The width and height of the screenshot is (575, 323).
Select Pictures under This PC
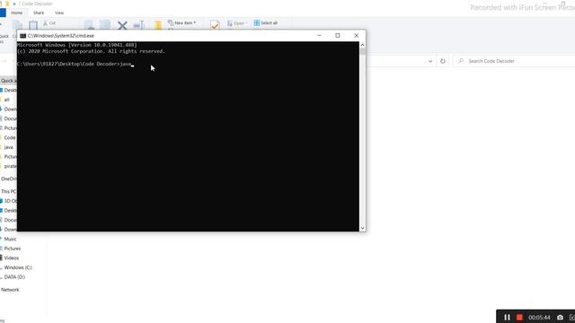point(13,249)
